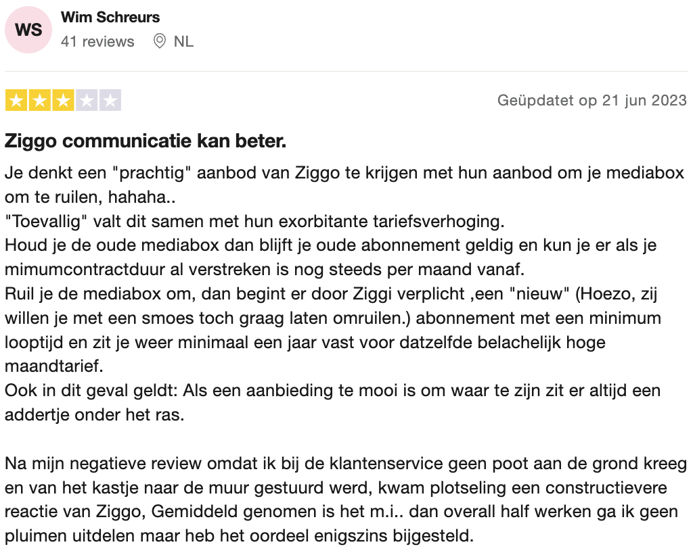Click the final line about pluimen uitdelen
The image size is (693, 553).
pyautogui.click(x=239, y=536)
